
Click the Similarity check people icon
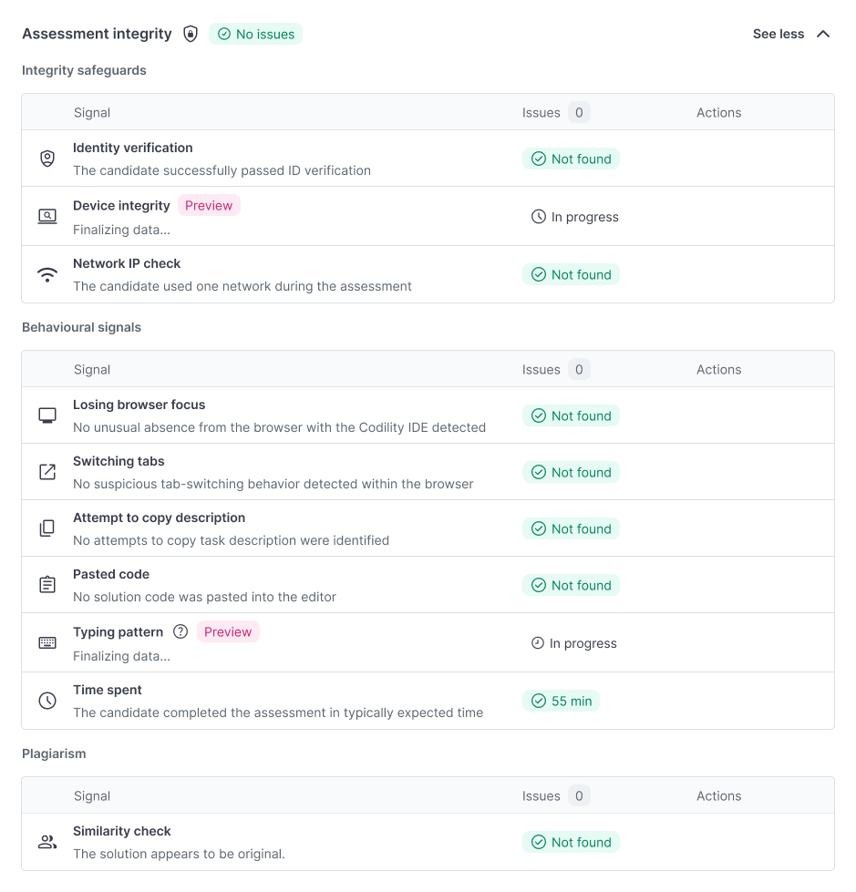46,841
